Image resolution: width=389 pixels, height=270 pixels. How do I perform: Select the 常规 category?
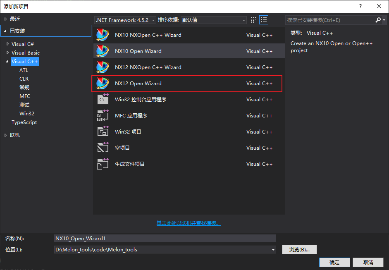(x=24, y=88)
